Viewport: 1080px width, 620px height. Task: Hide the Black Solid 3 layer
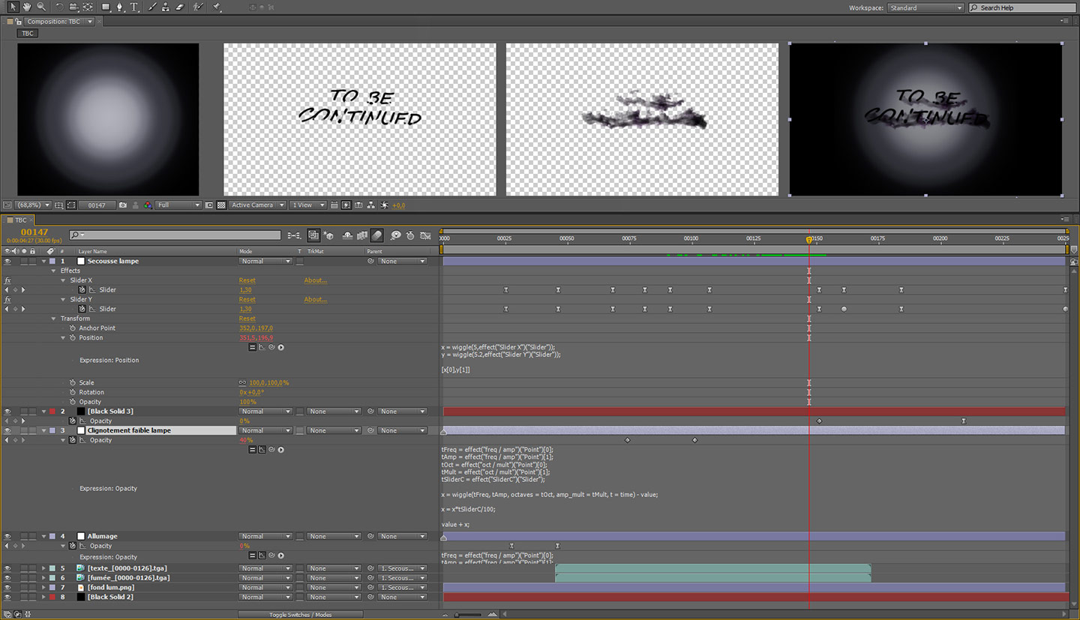[x=7, y=411]
